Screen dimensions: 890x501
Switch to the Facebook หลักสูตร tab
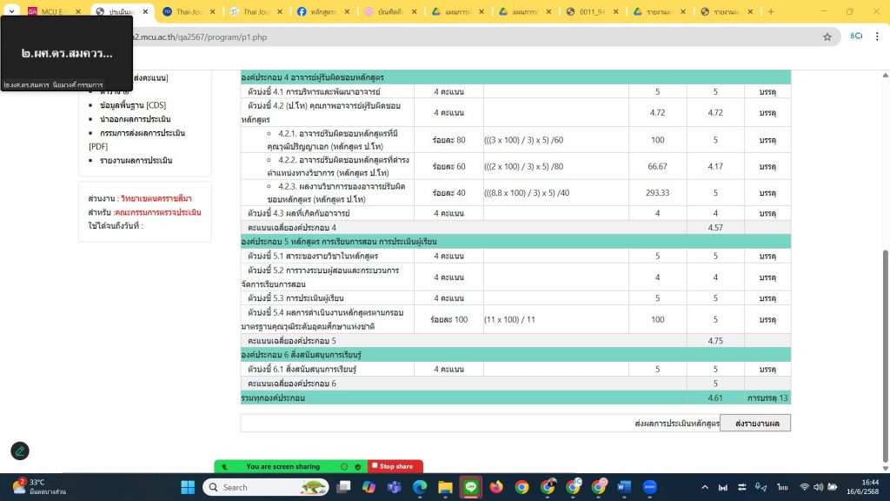point(323,11)
